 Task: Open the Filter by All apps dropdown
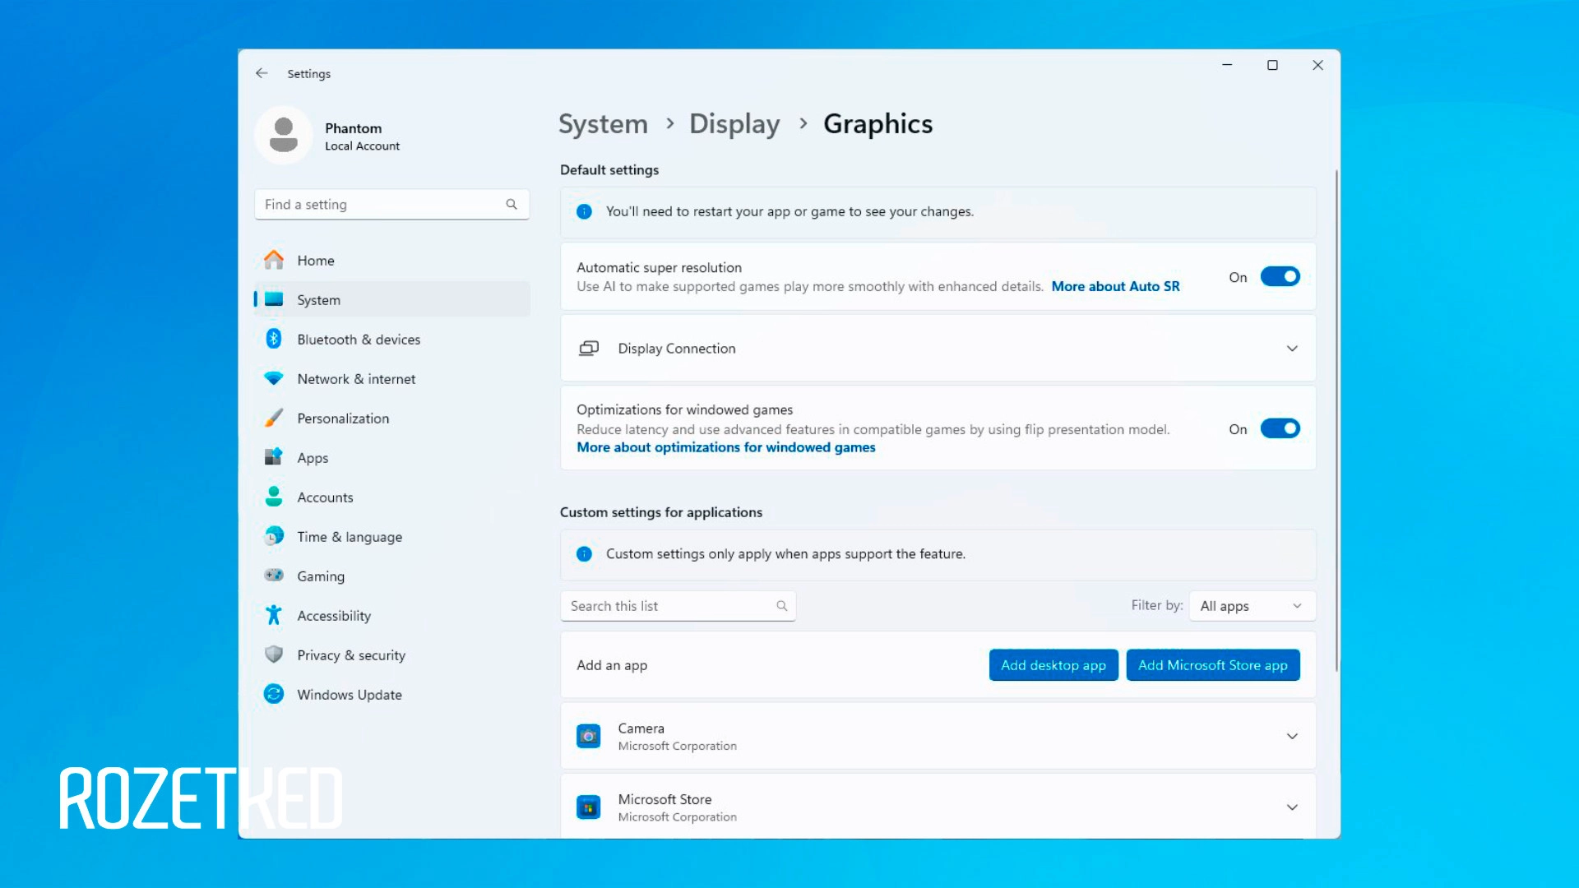coord(1251,606)
